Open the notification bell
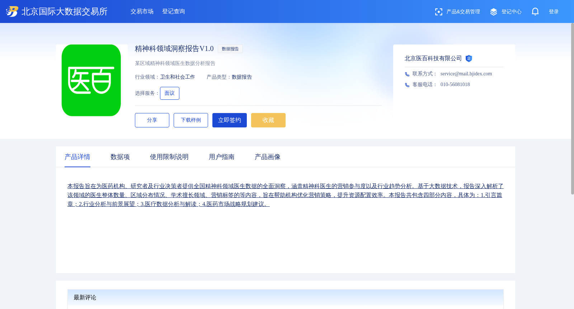The width and height of the screenshot is (574, 309). tap(535, 11)
